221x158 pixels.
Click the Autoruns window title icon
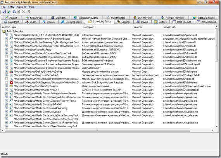2,2
